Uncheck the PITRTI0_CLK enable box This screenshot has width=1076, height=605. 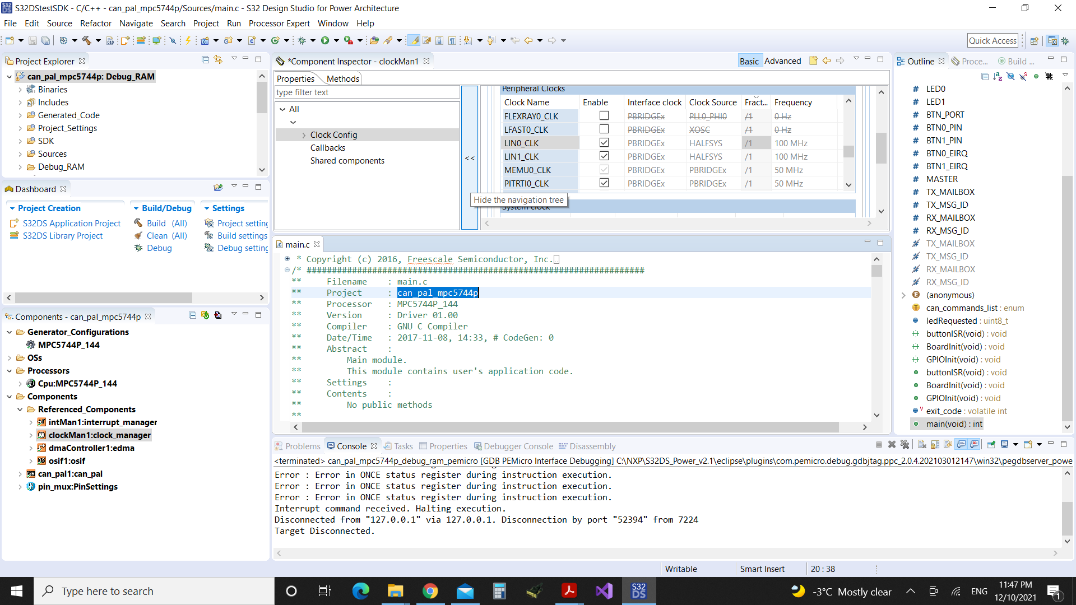coord(604,183)
